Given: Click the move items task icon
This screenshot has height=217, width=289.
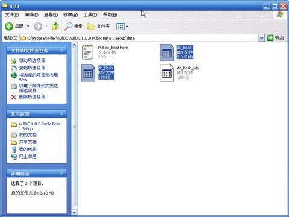Looking at the screenshot, I should coord(14,61).
